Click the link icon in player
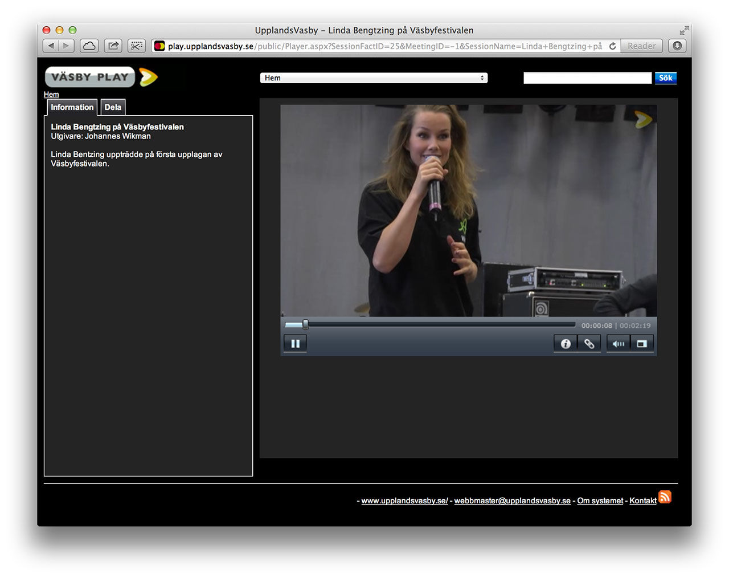729x578 pixels. [x=589, y=344]
